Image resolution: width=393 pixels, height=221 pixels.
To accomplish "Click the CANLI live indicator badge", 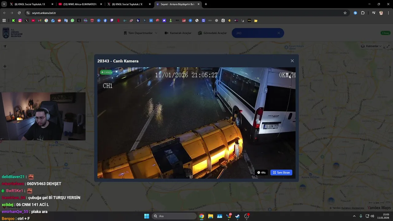I will 106,72.
